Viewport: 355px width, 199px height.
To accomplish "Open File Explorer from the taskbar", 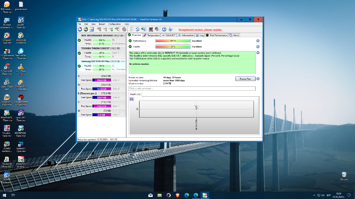I will [160, 195].
